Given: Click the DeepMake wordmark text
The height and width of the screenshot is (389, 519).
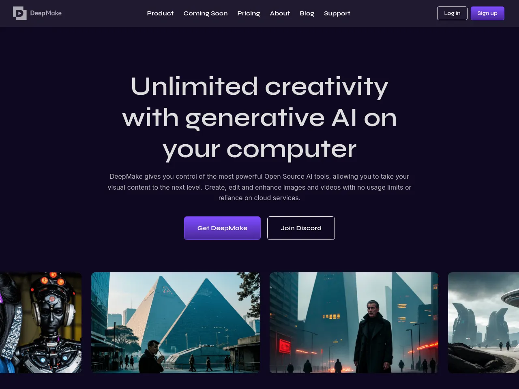Looking at the screenshot, I should [x=46, y=13].
